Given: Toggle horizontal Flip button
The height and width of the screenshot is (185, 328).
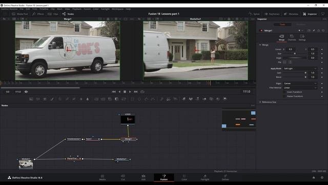Looking at the screenshot, I should pos(285,62).
